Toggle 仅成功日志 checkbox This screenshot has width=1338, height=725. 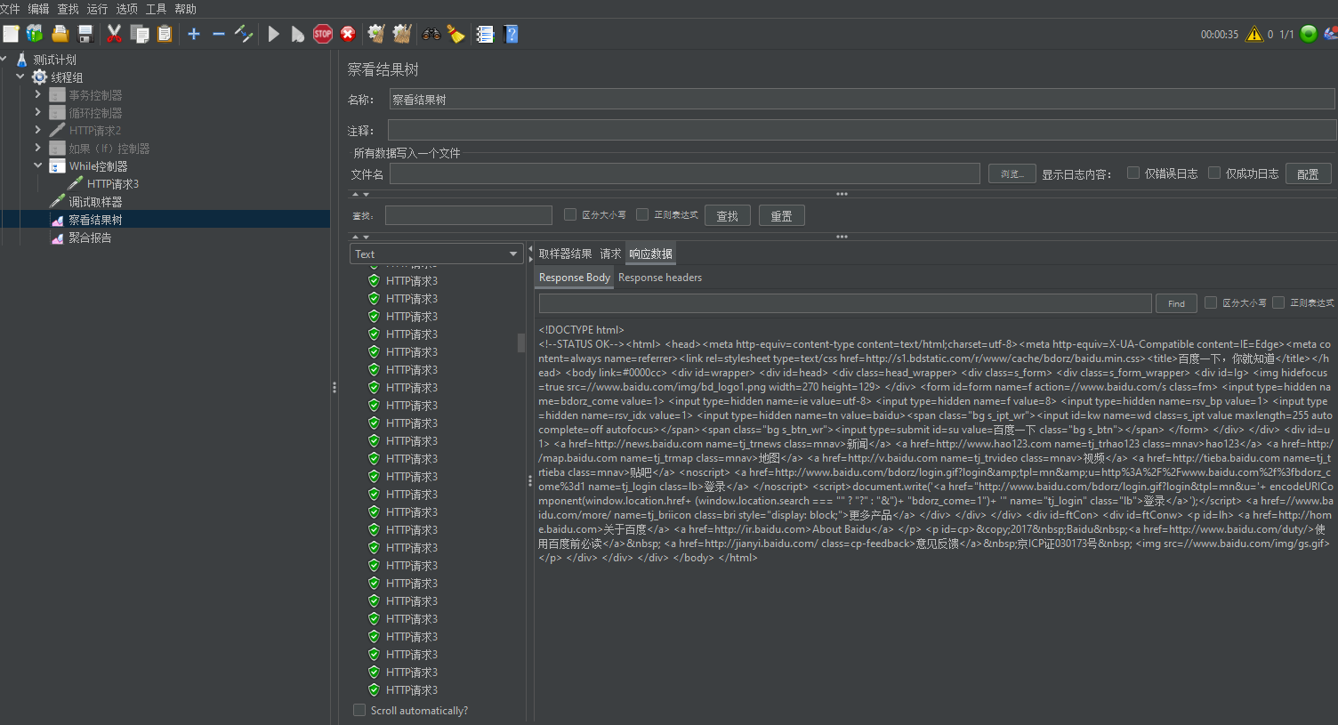point(1214,173)
